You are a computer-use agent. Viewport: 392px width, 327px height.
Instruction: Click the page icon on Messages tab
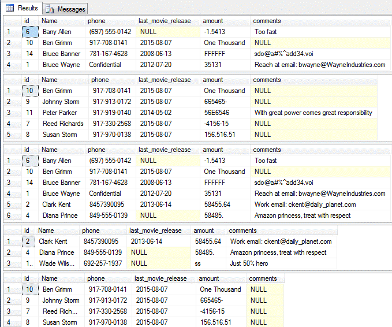[50, 9]
